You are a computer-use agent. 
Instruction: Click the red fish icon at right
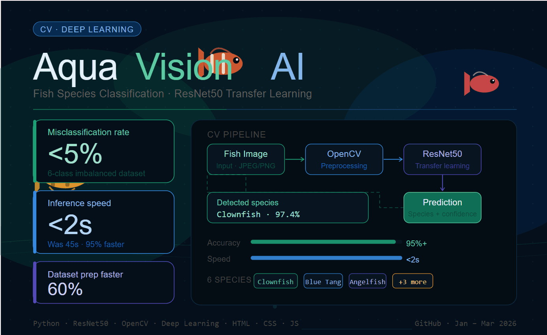point(481,84)
